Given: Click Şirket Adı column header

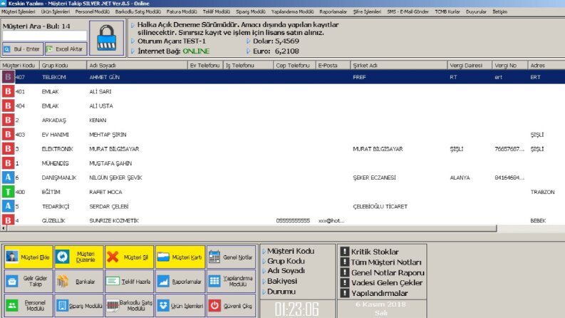Looking at the screenshot, I should 398,66.
